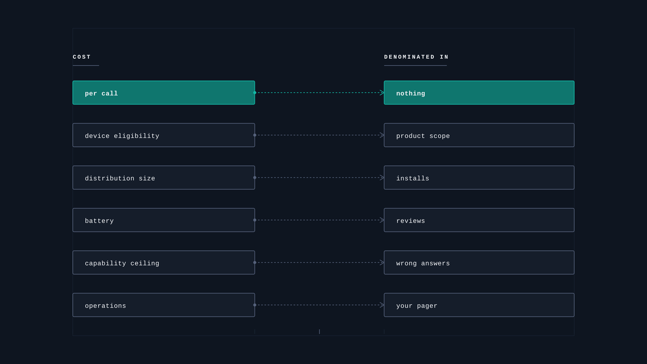Viewport: 647px width, 364px height.
Task: Click the "operations" cost box
Action: pos(164,305)
